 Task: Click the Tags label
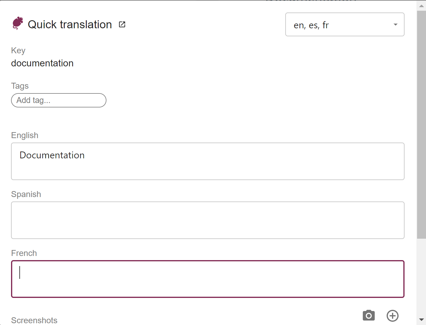click(20, 86)
